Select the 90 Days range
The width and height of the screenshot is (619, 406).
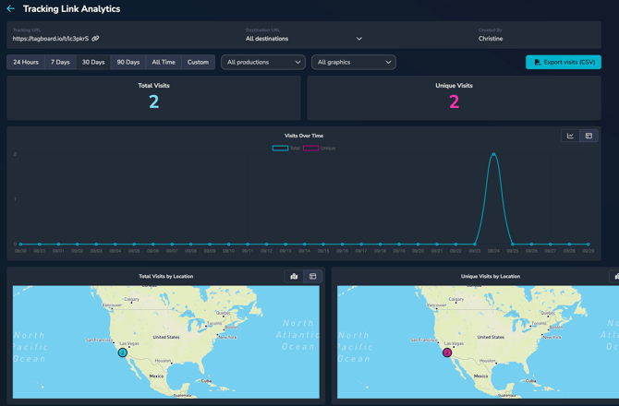tap(128, 62)
